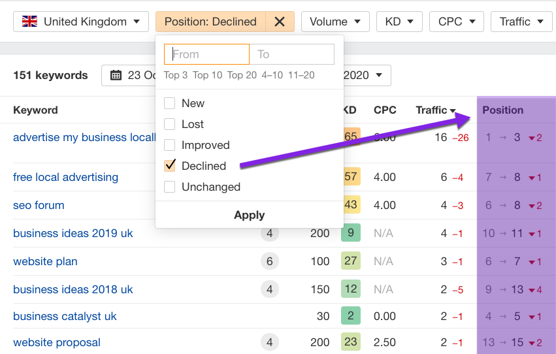Uncheck the Declined checkbox
556x354 pixels.
click(170, 166)
